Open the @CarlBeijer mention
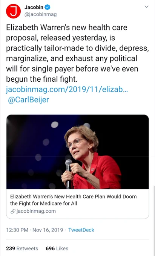This screenshot has width=155, height=256. 28,100
